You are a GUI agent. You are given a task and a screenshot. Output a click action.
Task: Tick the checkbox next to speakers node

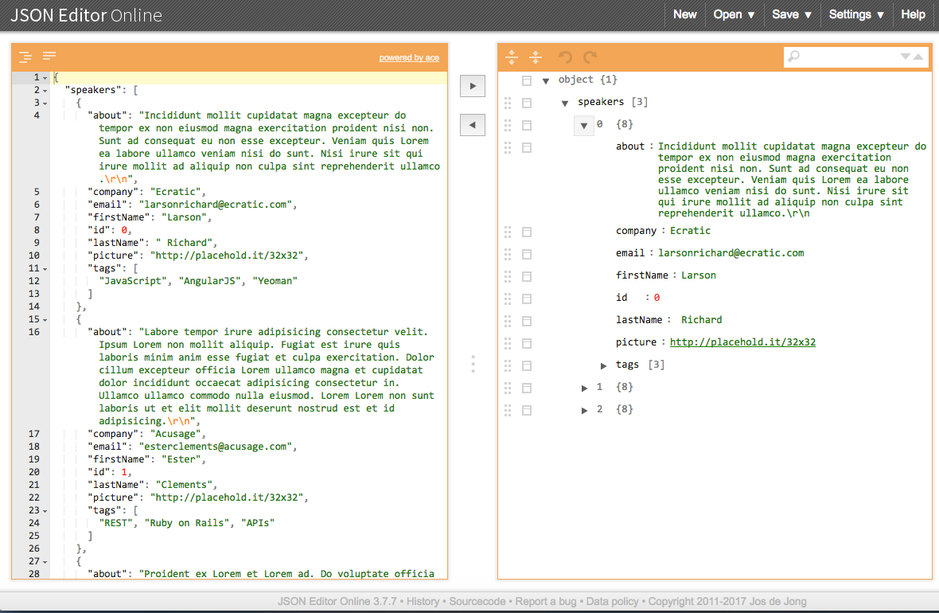[x=527, y=102]
